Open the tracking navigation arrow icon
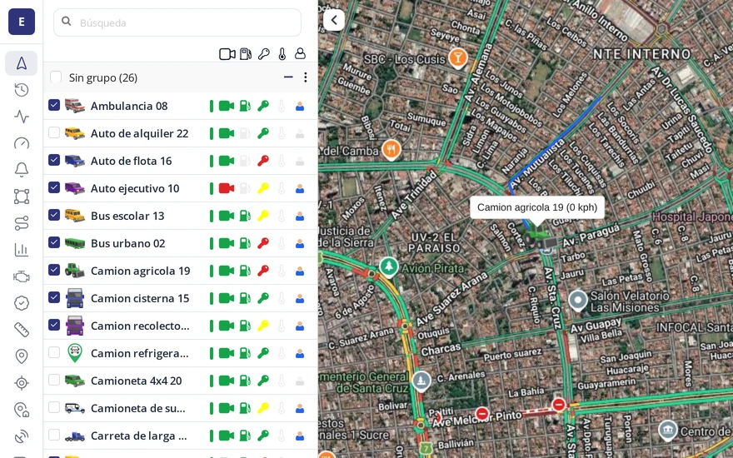733x458 pixels. click(x=22, y=63)
